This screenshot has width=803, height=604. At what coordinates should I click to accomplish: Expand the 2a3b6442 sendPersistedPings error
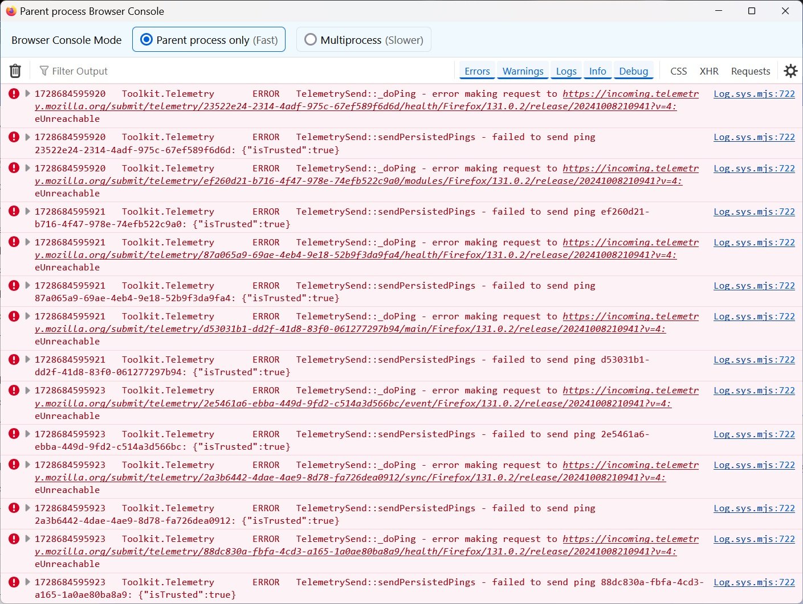tap(27, 508)
